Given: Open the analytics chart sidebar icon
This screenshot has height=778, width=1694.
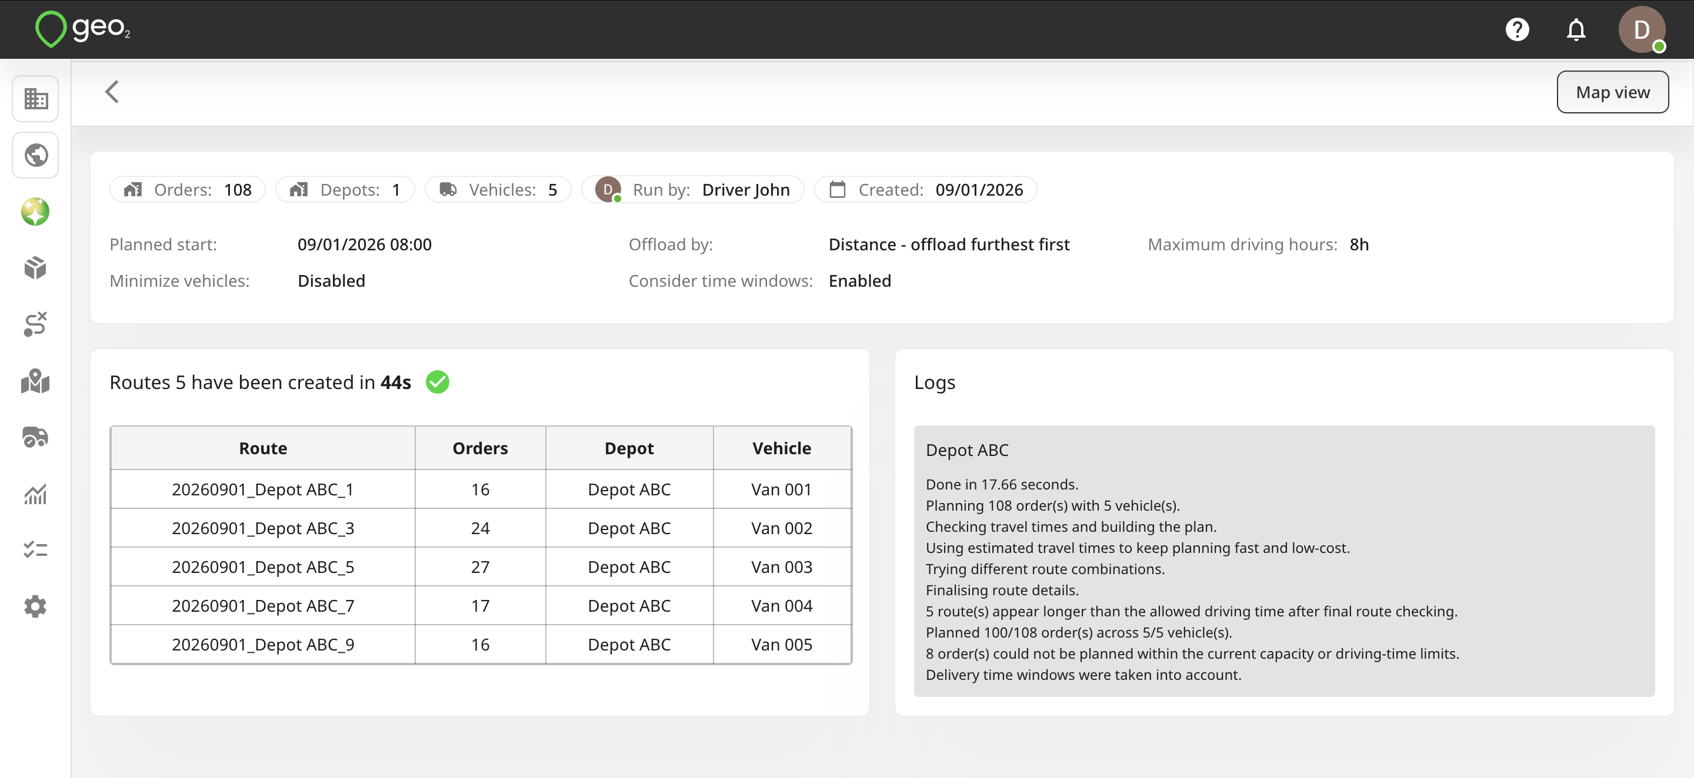Looking at the screenshot, I should tap(35, 494).
